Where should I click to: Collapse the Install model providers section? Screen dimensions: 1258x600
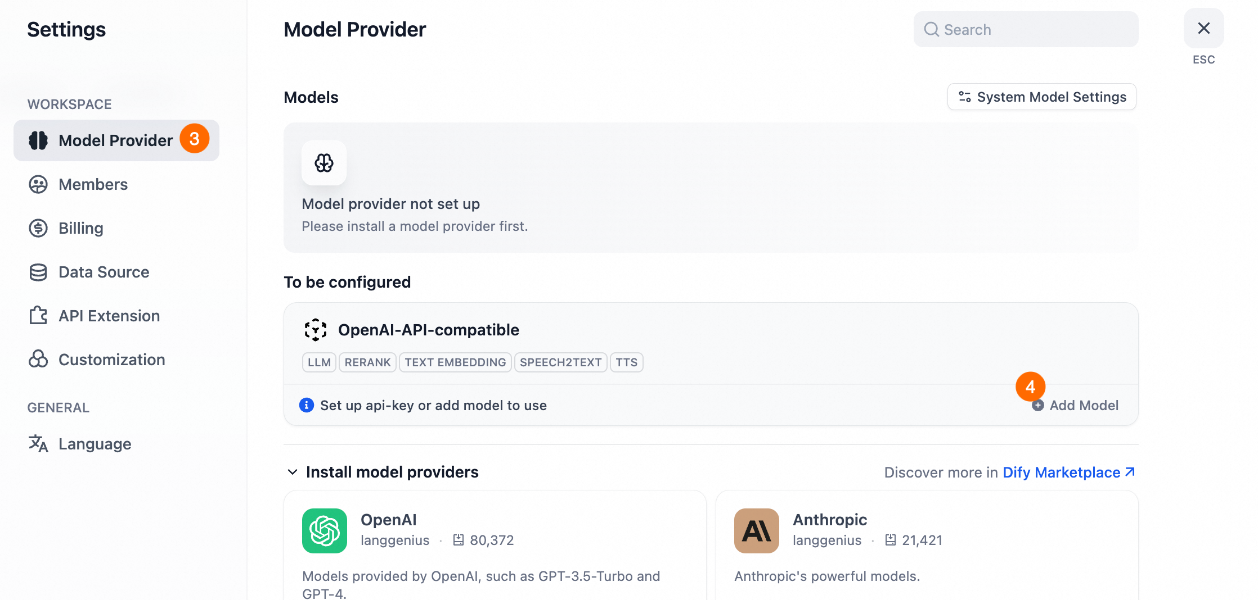click(x=293, y=472)
